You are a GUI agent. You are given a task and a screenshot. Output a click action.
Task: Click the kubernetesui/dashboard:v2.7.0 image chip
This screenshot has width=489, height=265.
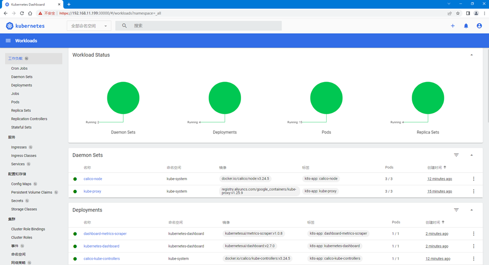tap(250, 246)
